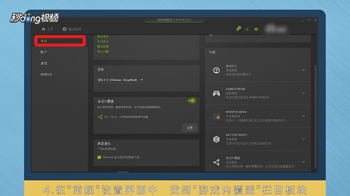Click the 语言 section heading
The width and height of the screenshot is (350, 196).
coord(101,70)
